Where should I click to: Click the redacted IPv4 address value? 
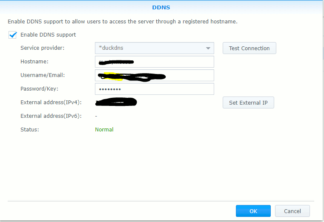click(116, 102)
